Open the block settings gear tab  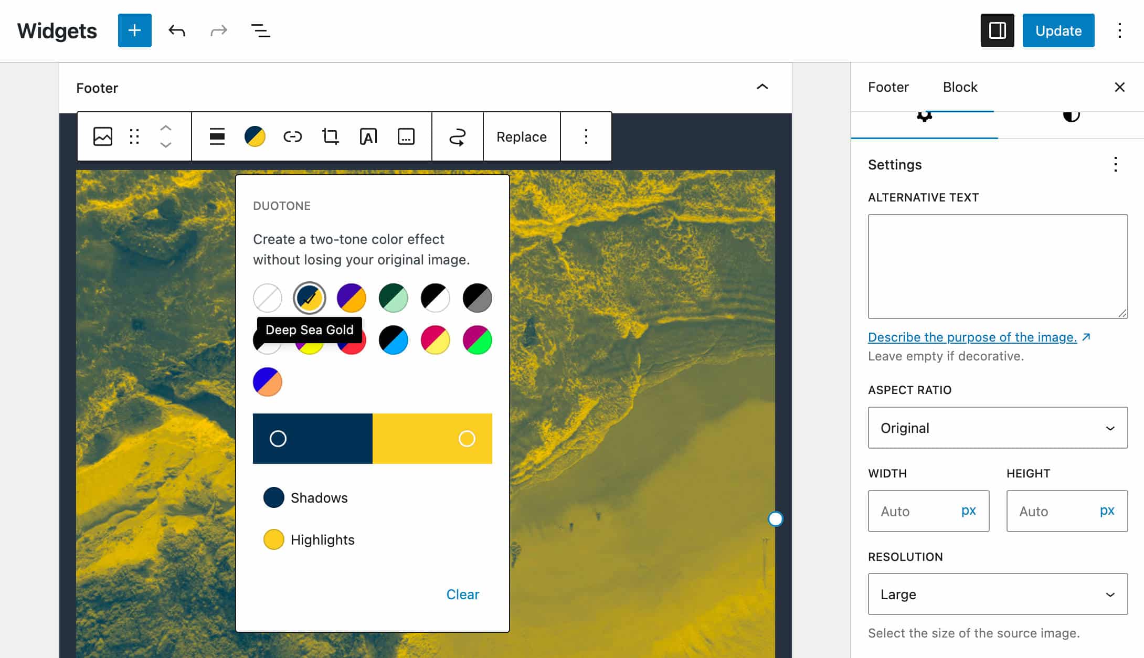924,118
